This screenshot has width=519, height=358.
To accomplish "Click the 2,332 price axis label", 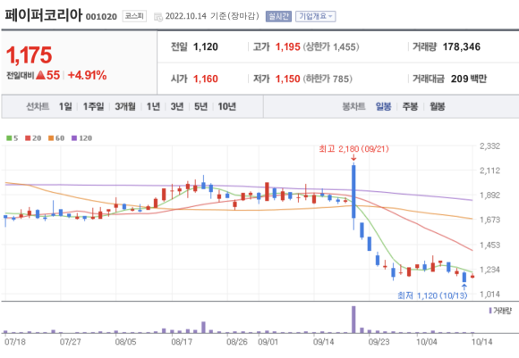I will [489, 146].
